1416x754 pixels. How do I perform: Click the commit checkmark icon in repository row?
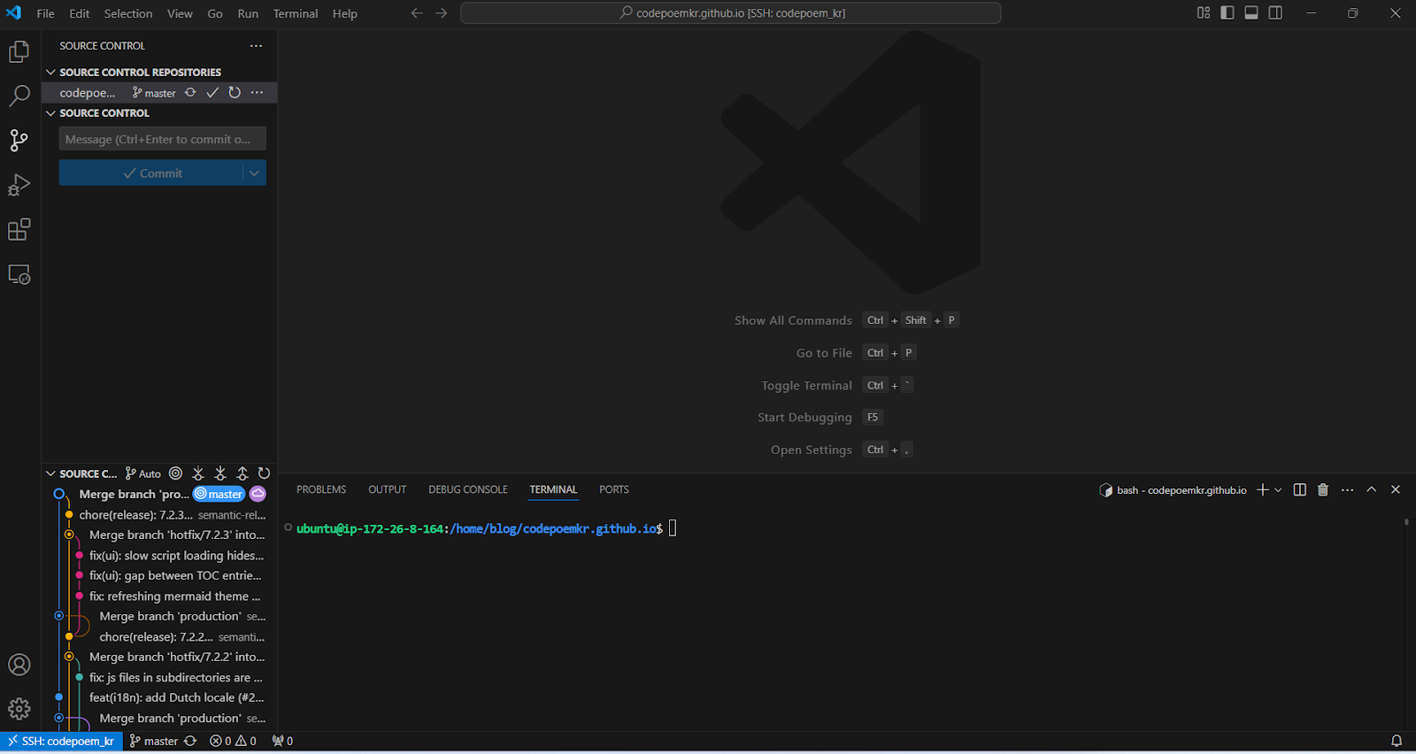click(x=212, y=93)
